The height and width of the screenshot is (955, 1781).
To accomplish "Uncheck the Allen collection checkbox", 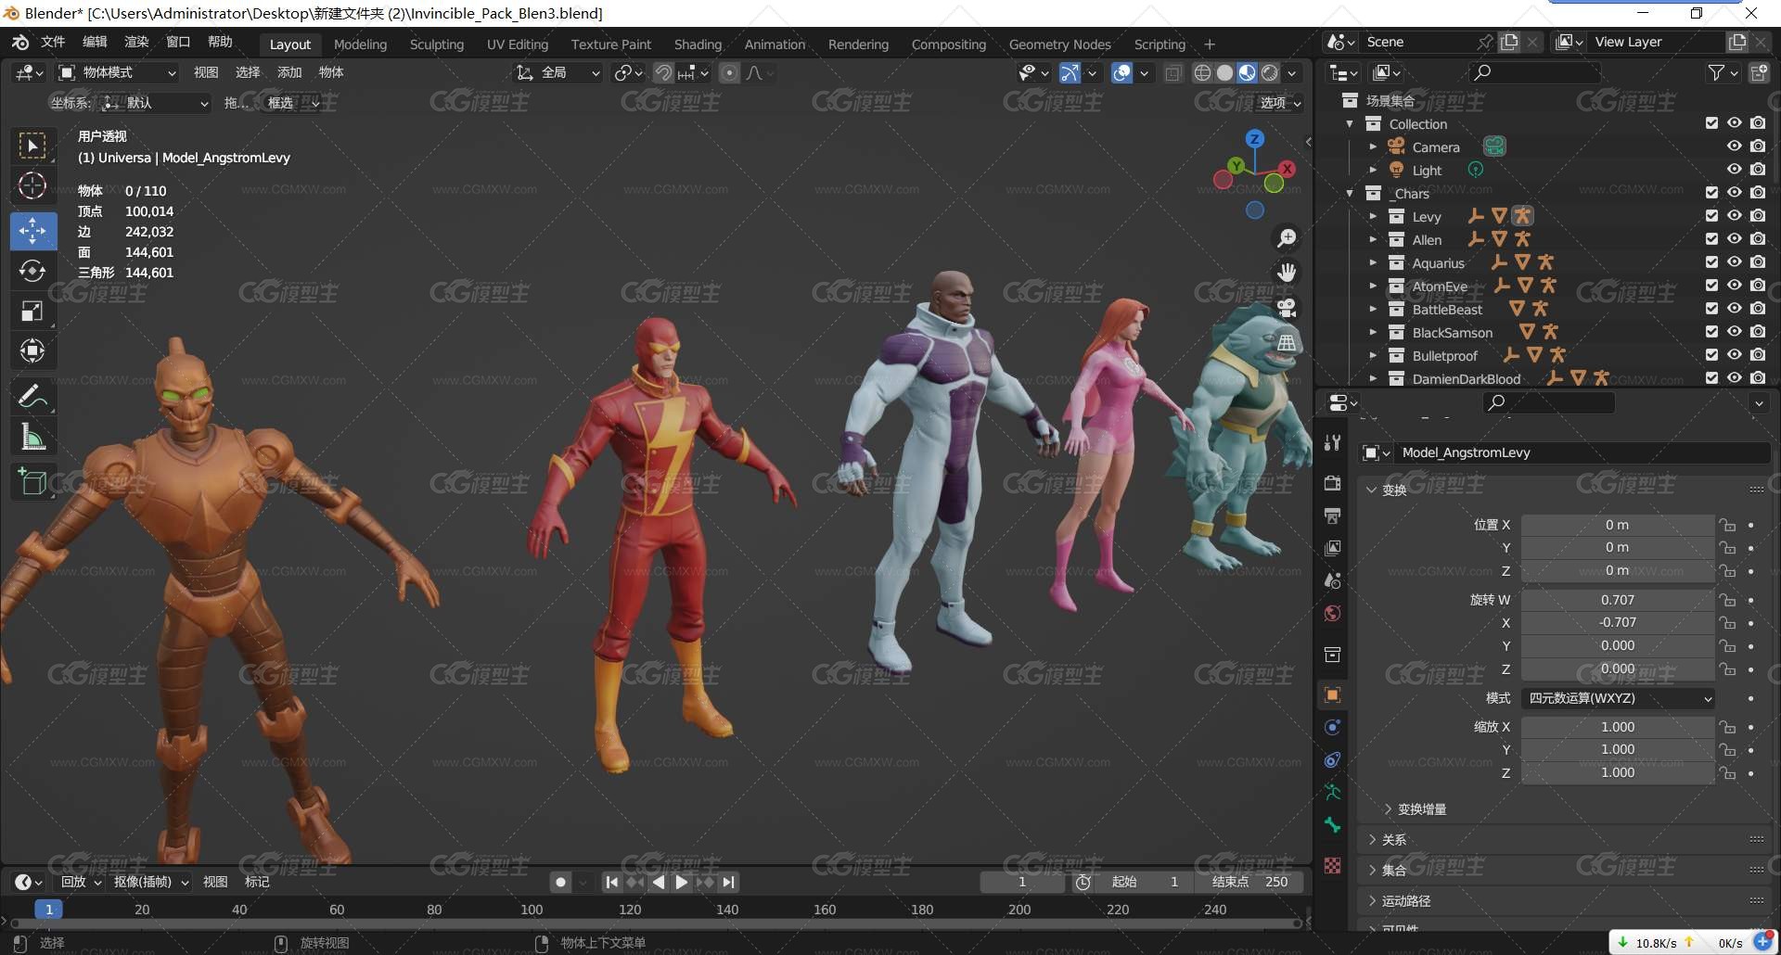I will coord(1711,239).
